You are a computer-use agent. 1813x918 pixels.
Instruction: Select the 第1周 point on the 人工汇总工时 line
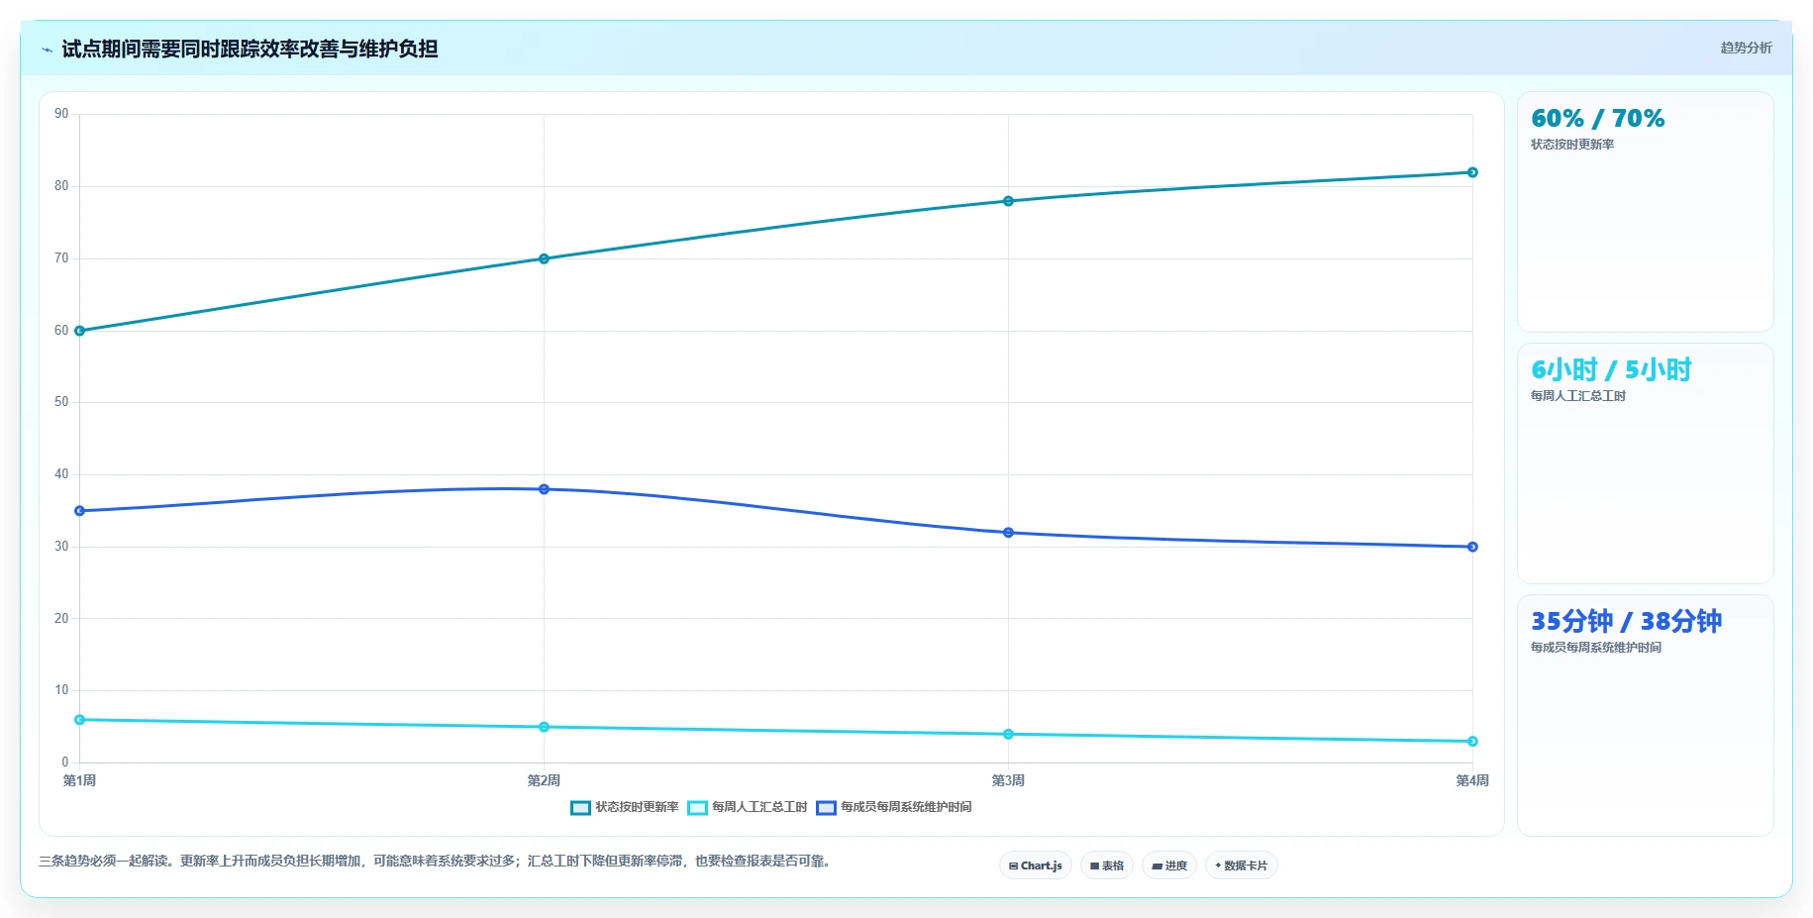[x=79, y=720]
